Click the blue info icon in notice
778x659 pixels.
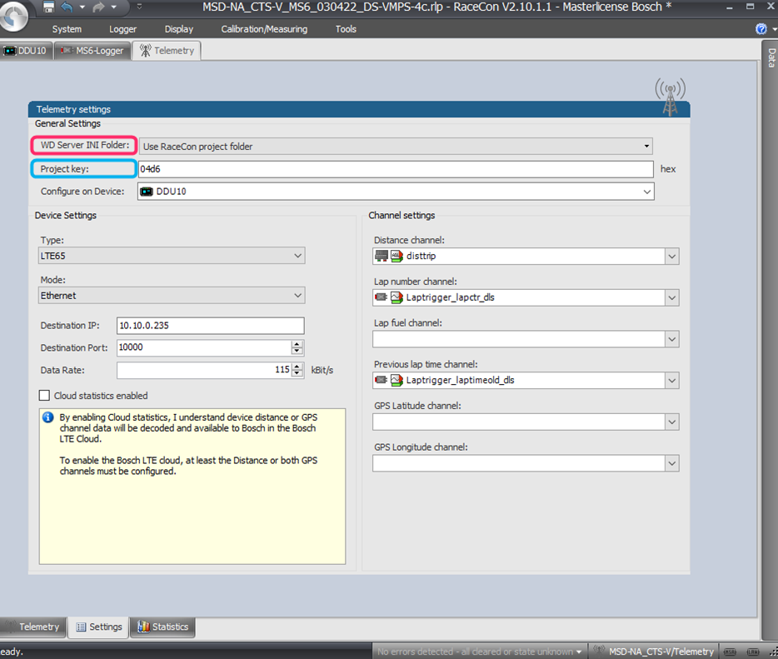click(x=47, y=417)
